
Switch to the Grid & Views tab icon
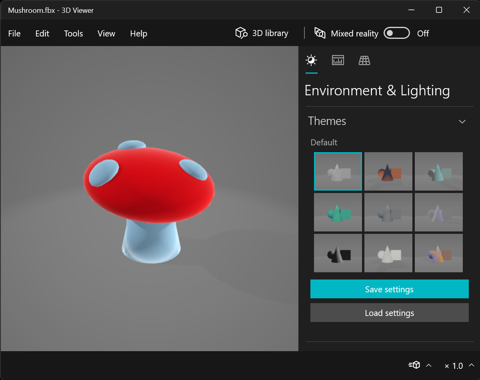pos(364,60)
